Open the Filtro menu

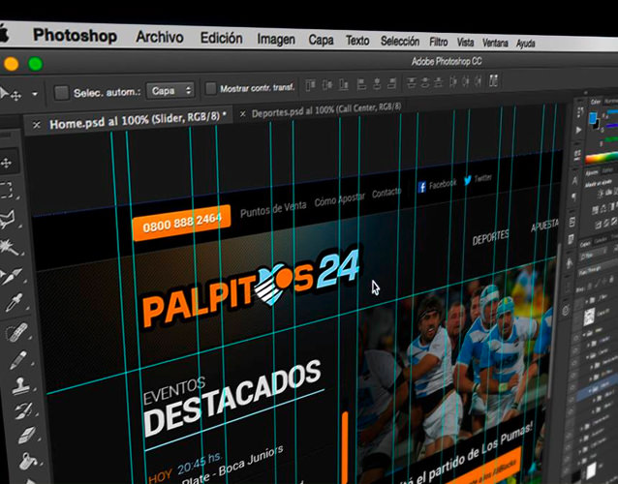pyautogui.click(x=438, y=42)
